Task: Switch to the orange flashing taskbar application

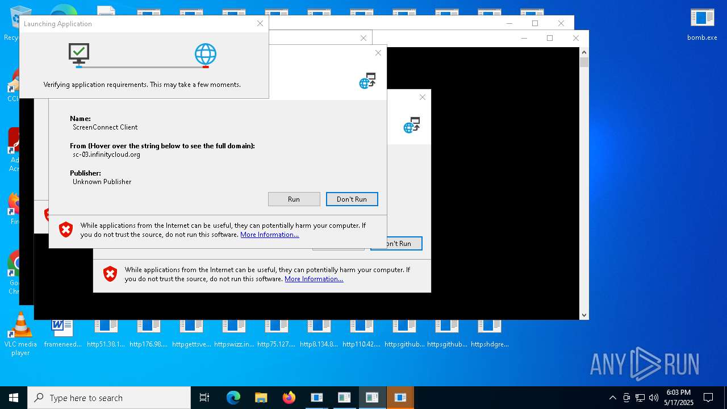Action: 400,398
